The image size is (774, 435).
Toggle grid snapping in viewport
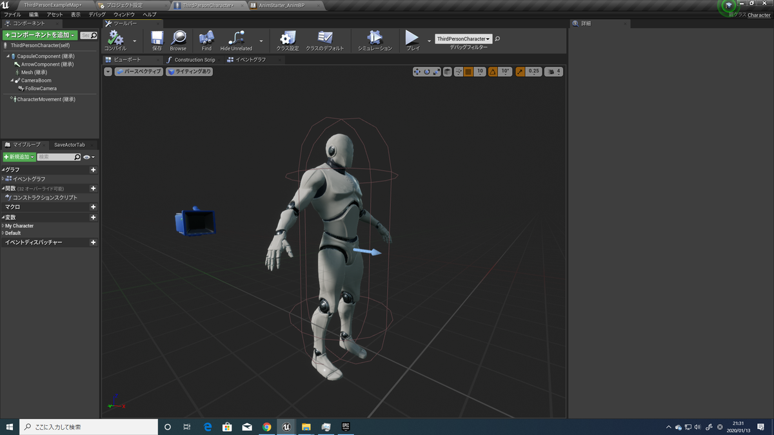468,72
